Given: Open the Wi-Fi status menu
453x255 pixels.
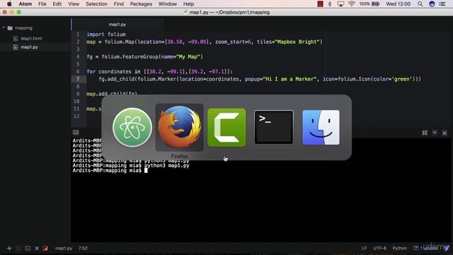Looking at the screenshot, I should click(x=351, y=4).
